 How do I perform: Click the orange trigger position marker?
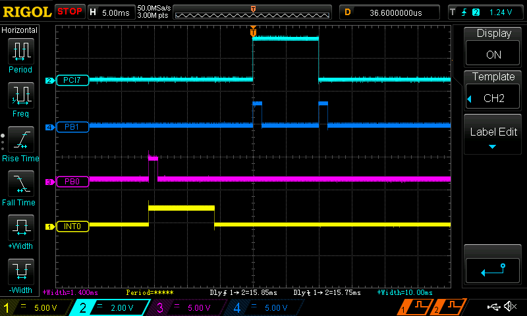[x=253, y=32]
